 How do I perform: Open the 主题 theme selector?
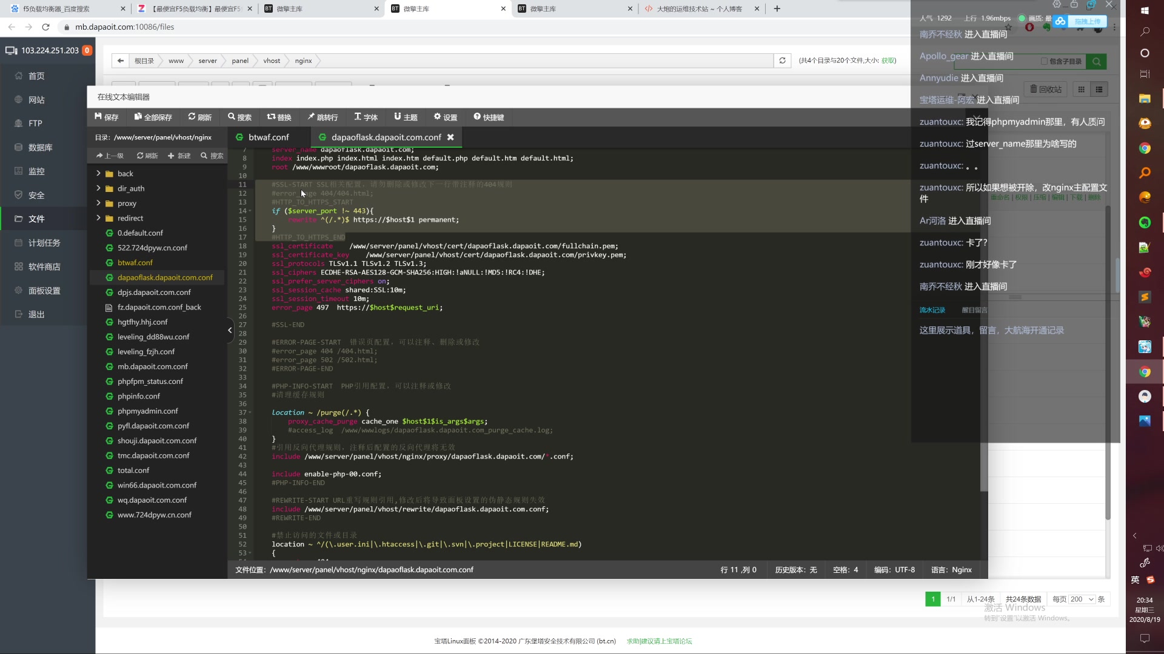(406, 117)
